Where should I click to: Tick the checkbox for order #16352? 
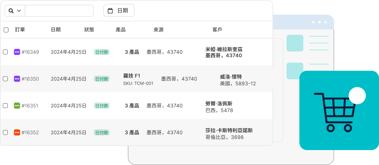[x=6, y=132]
